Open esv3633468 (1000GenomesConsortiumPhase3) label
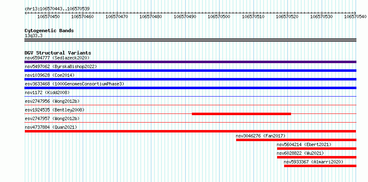This screenshot has height=182, width=368. (74, 84)
